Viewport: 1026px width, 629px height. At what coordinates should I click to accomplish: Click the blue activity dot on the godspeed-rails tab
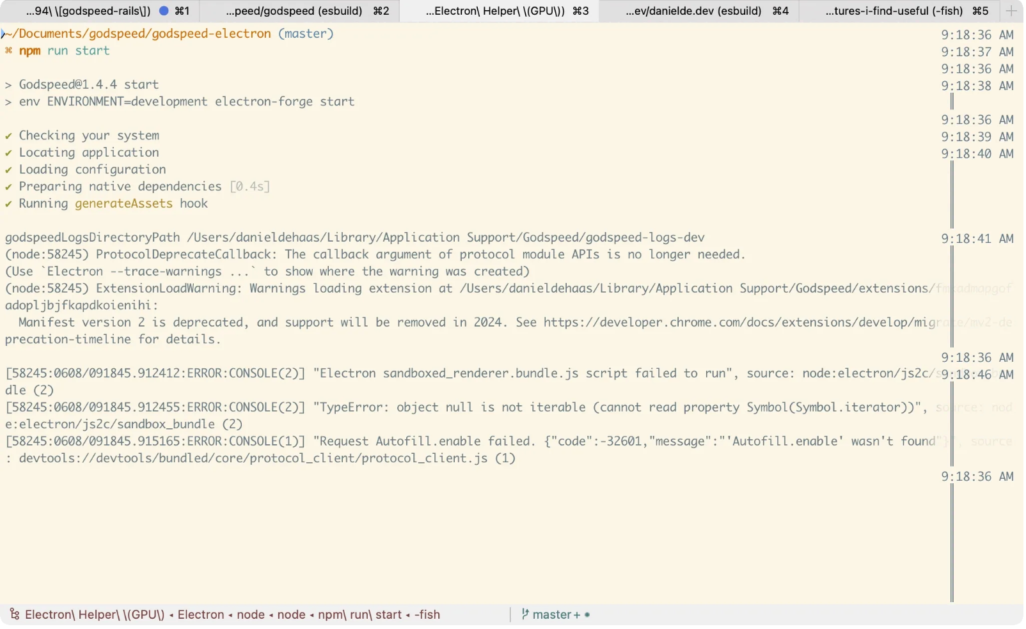click(164, 11)
